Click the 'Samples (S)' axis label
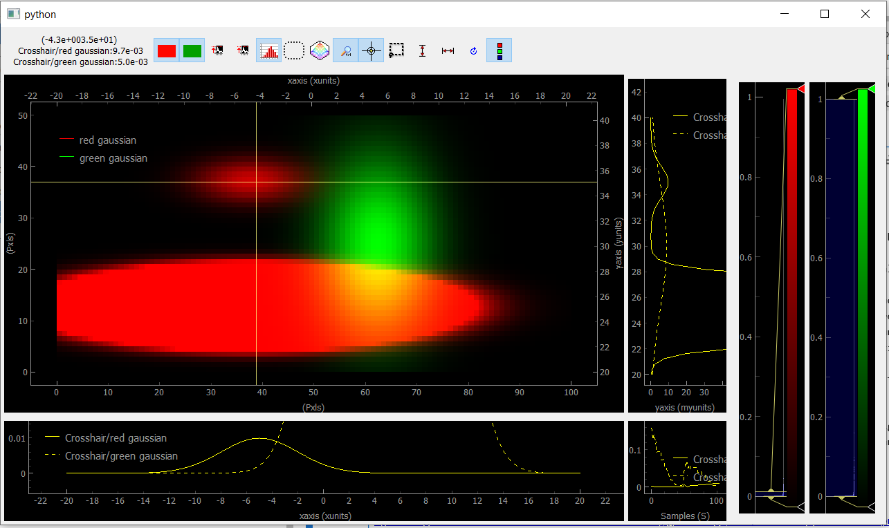Viewport: 889px width, 528px height. [x=685, y=516]
